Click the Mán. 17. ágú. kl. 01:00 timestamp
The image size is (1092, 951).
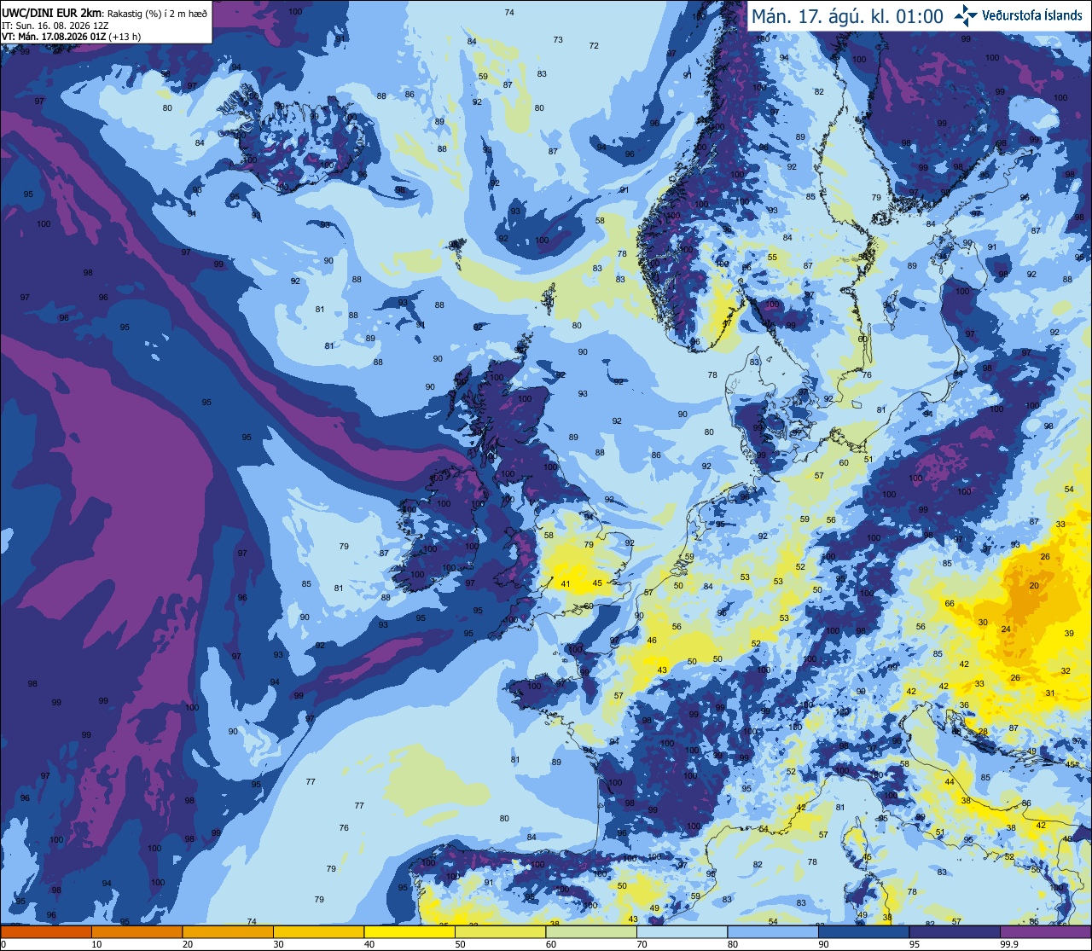point(847,16)
